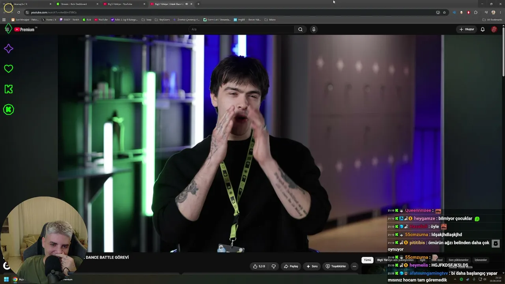Click the YouTube search magnifier button
505x284 pixels.
tap(300, 29)
